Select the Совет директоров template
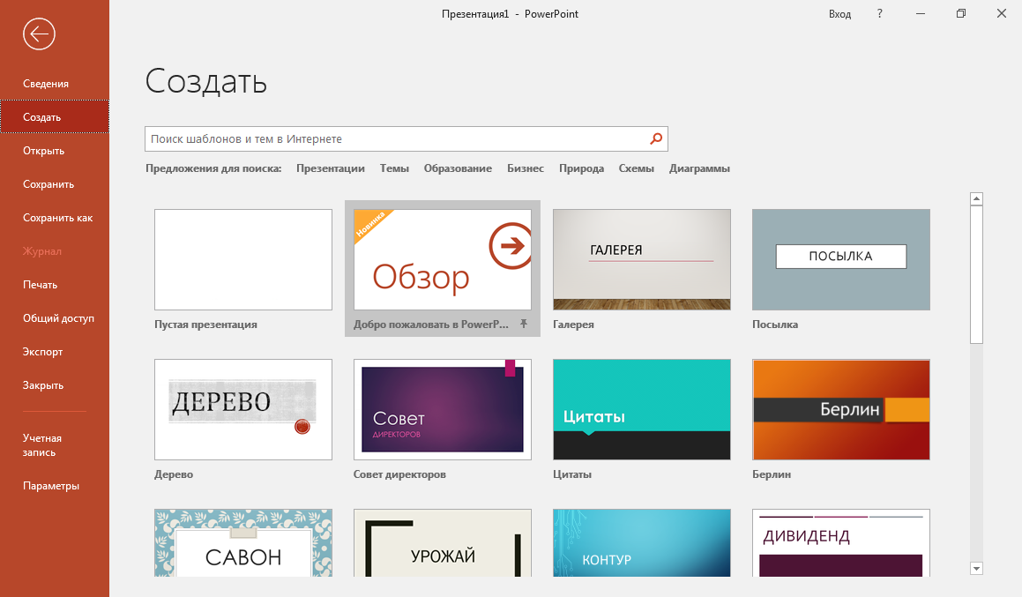Image resolution: width=1022 pixels, height=597 pixels. (443, 409)
